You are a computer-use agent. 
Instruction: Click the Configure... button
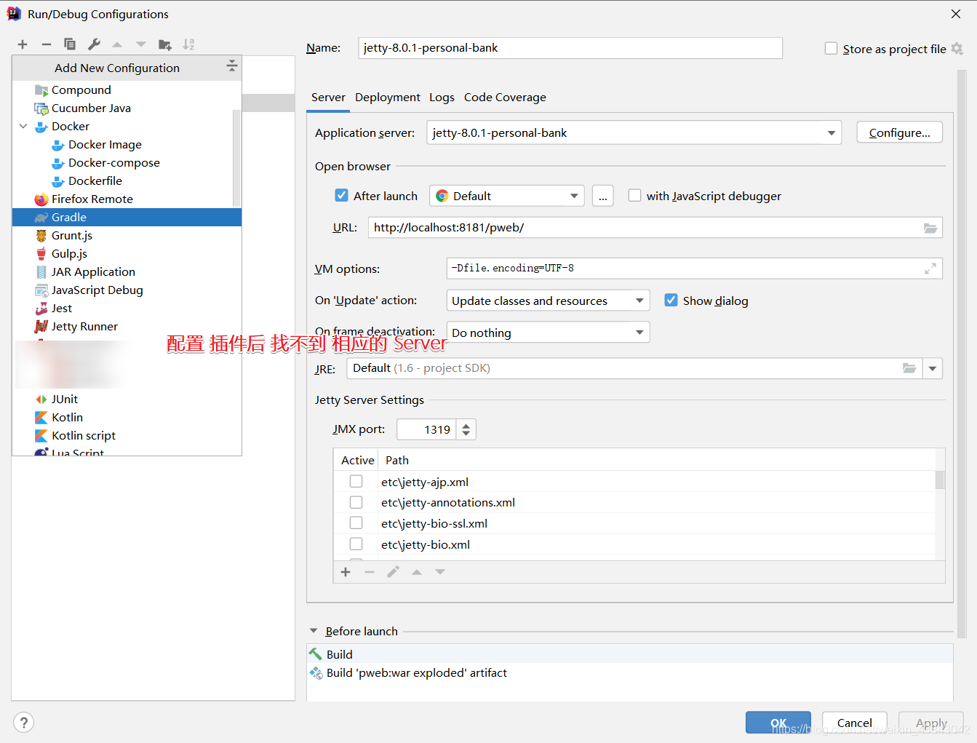click(899, 132)
